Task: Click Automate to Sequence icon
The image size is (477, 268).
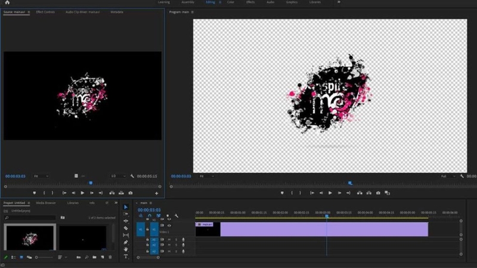Action: coord(79,257)
